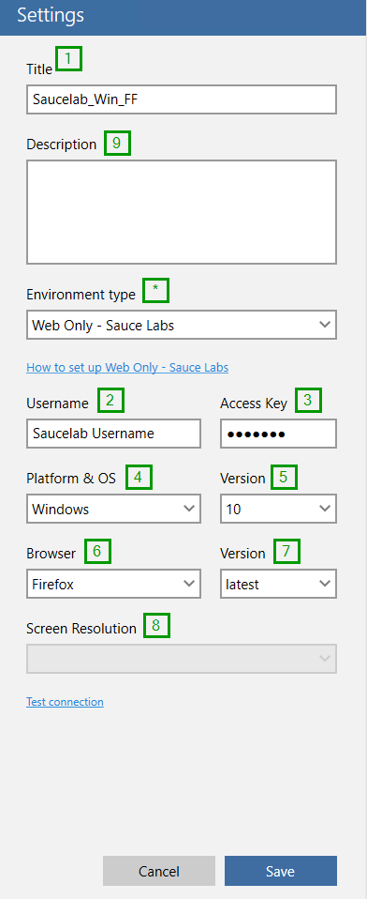Click the Screen Resolution label

tap(81, 629)
